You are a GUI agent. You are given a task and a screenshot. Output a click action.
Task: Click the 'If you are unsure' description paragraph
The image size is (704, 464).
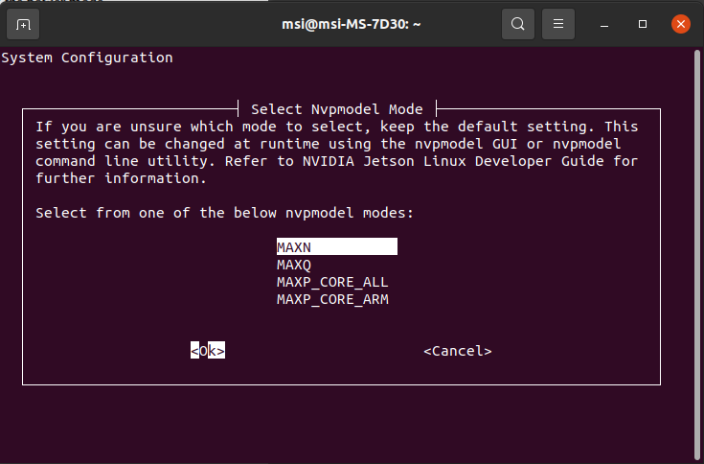coord(337,152)
